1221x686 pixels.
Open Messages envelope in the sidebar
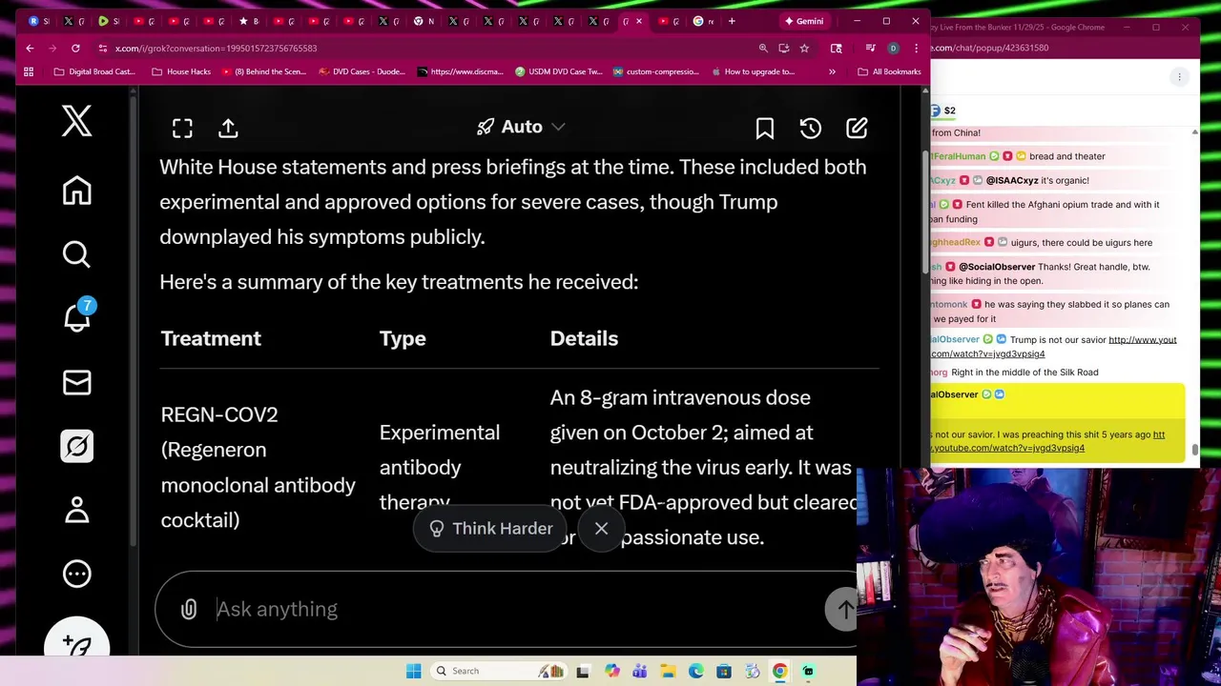(x=76, y=382)
